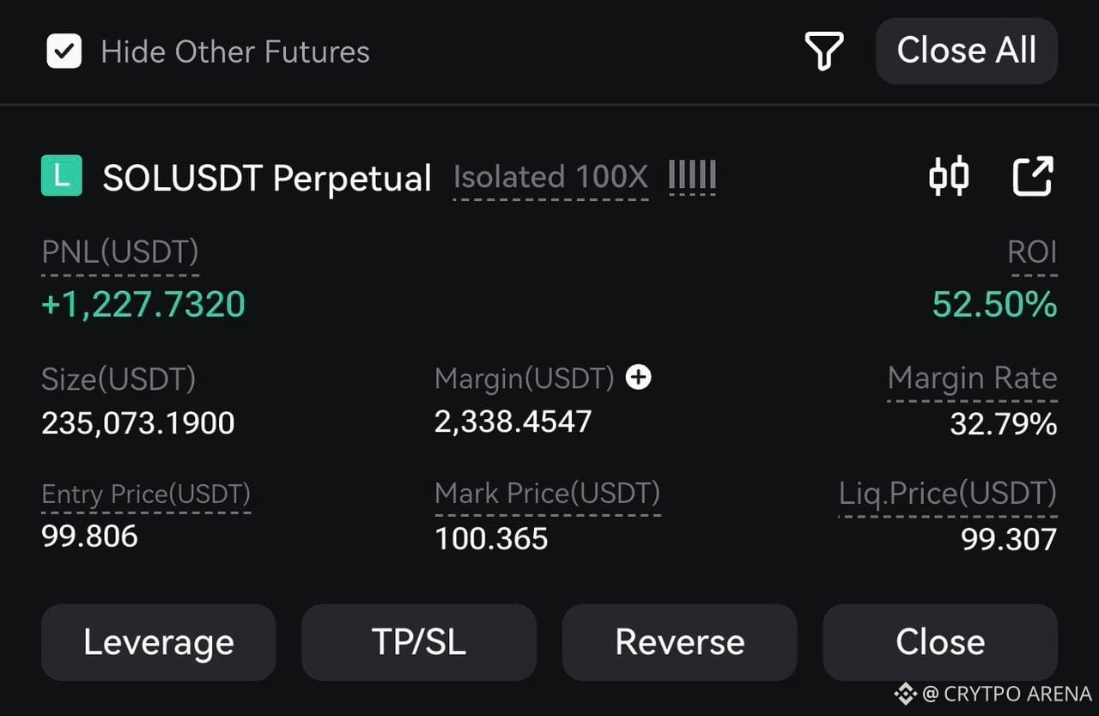Tap the Margin Rate label
1099x716 pixels.
(973, 379)
